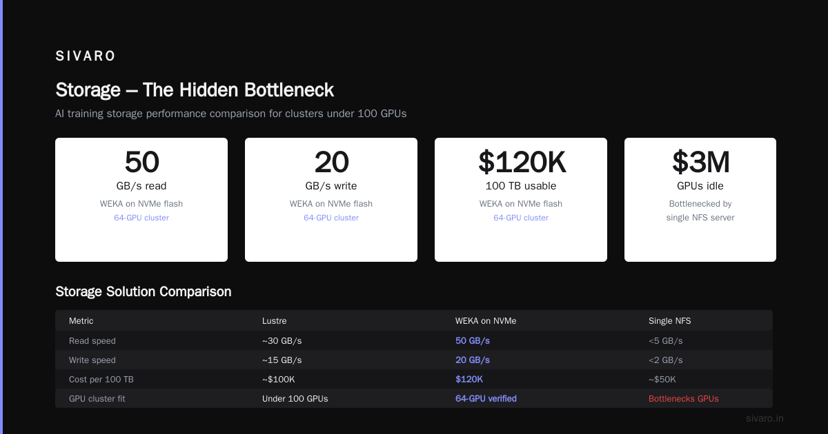Image resolution: width=828 pixels, height=434 pixels.
Task: Select the Read speed table row label
Action: tap(92, 340)
